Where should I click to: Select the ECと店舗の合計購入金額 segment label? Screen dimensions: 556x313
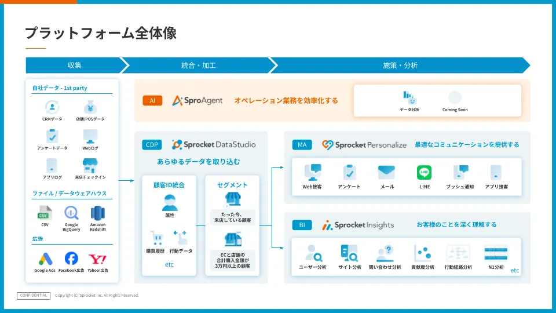point(233,260)
